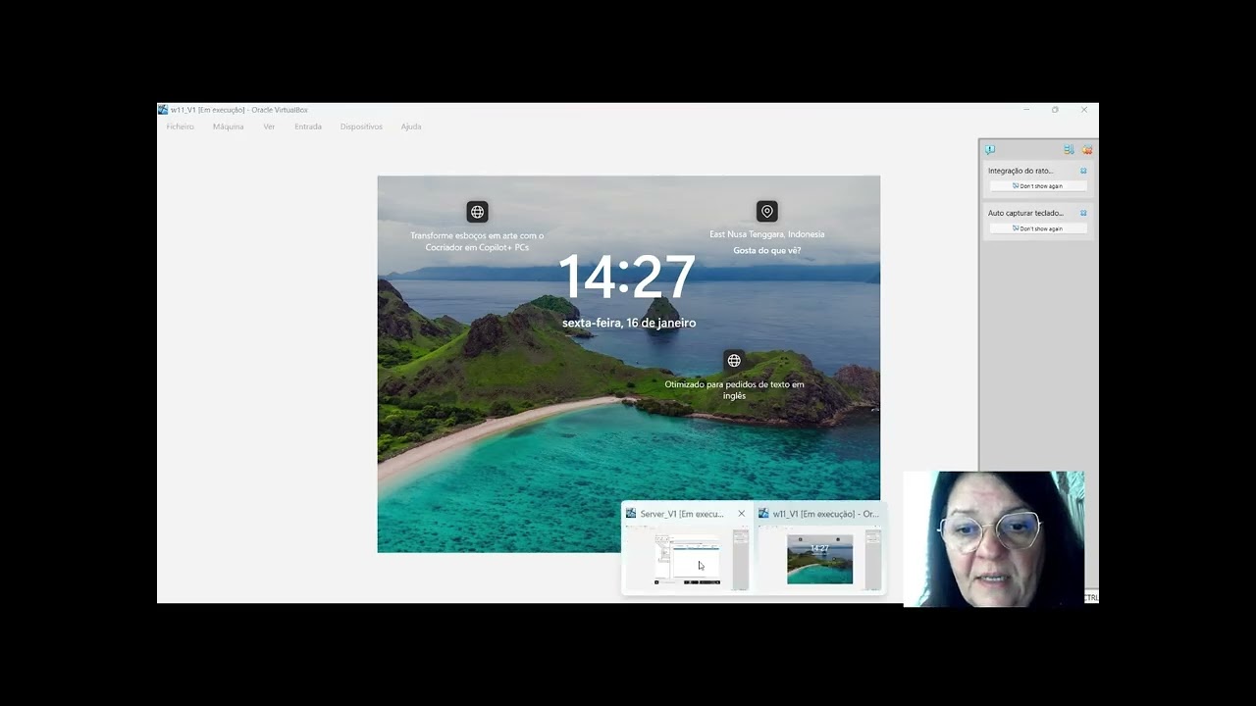
Task: Click the notification sort order icon
Action: coord(1069,150)
